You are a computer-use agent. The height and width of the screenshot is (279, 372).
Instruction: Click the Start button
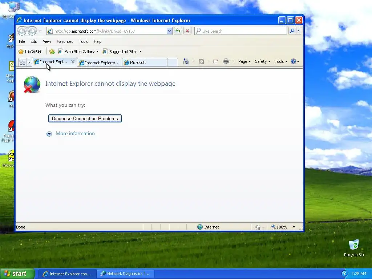point(17,274)
